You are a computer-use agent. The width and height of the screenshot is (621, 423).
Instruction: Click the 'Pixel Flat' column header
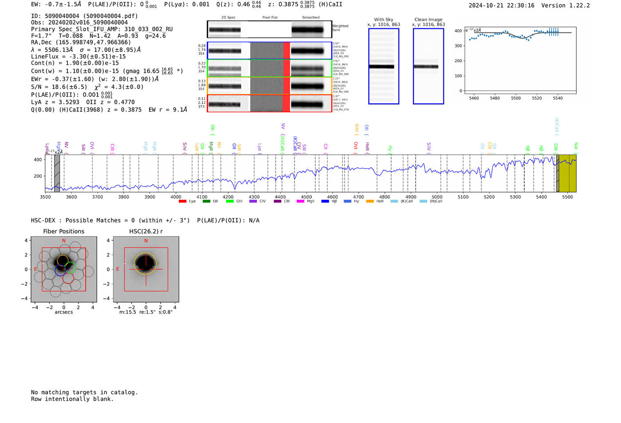[270, 18]
